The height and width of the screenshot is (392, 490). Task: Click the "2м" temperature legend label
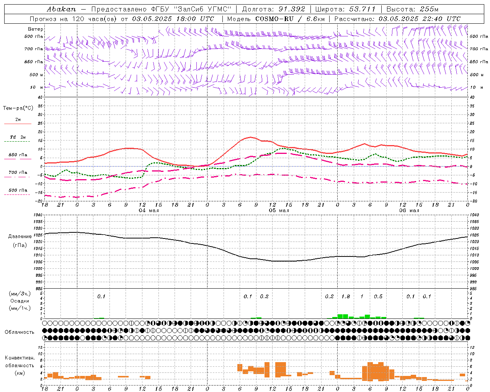[18, 120]
